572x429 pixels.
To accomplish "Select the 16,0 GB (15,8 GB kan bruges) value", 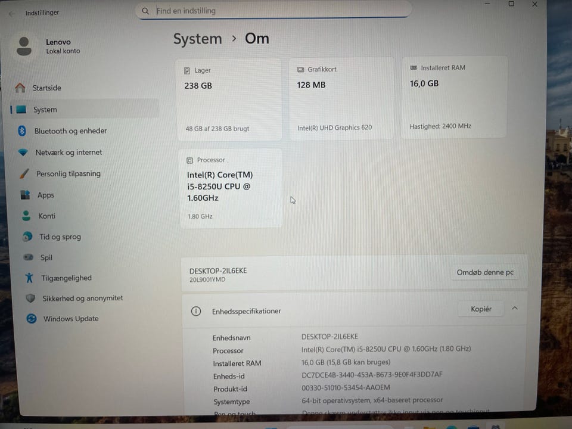I will [346, 362].
